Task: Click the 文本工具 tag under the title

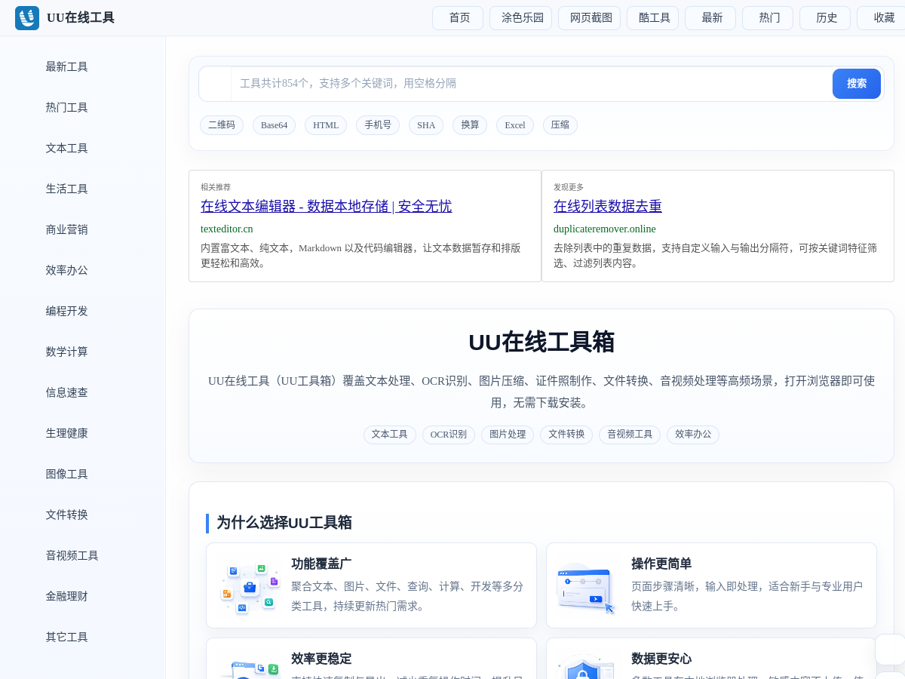Action: click(390, 435)
